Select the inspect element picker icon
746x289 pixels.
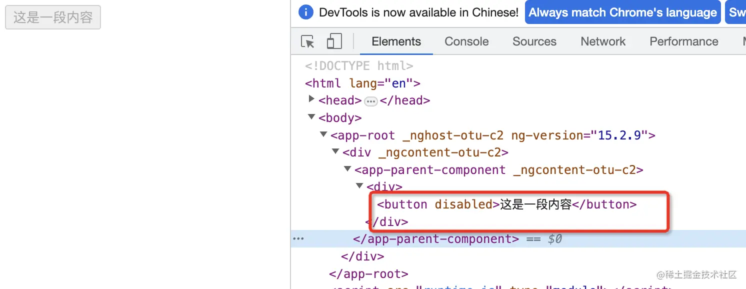(x=308, y=41)
